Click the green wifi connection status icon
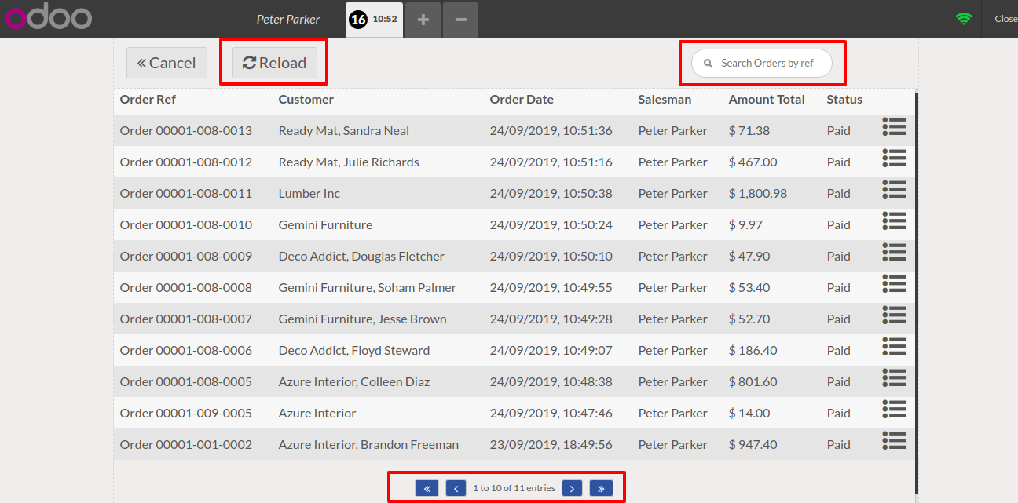Screen dimensions: 1018x503 tap(963, 19)
